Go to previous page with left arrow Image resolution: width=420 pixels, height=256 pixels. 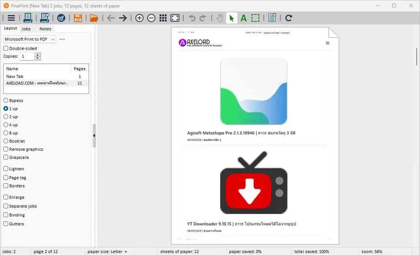[111, 18]
